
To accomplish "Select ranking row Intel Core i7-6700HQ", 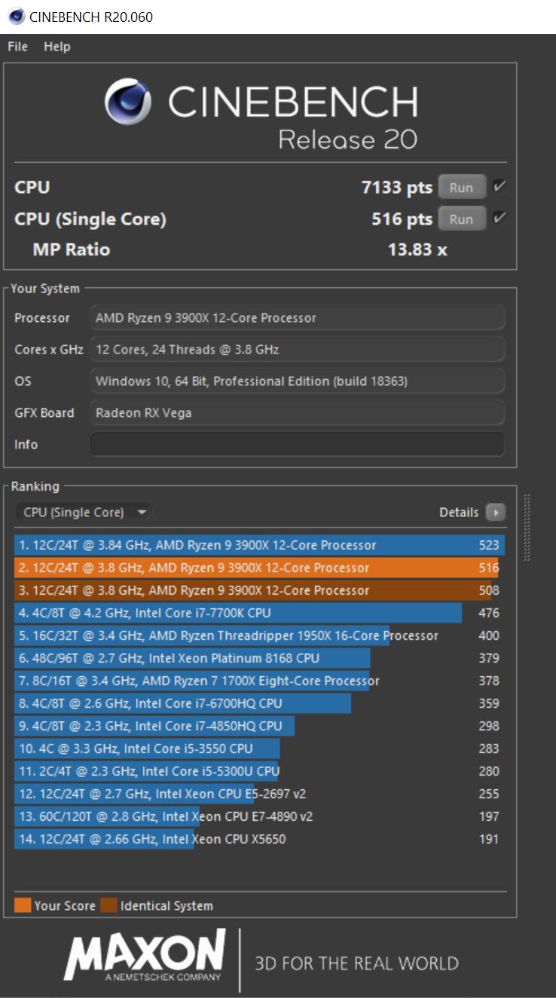I will [259, 703].
